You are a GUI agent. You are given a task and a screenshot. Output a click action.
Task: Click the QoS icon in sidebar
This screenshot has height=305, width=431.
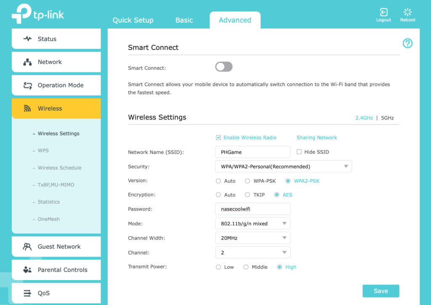click(28, 293)
